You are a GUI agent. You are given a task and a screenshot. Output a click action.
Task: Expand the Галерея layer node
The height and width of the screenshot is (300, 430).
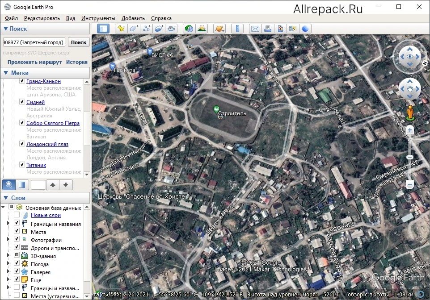click(x=8, y=271)
